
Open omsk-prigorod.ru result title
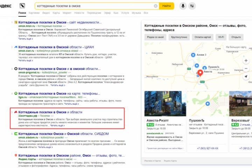coord(59,69)
